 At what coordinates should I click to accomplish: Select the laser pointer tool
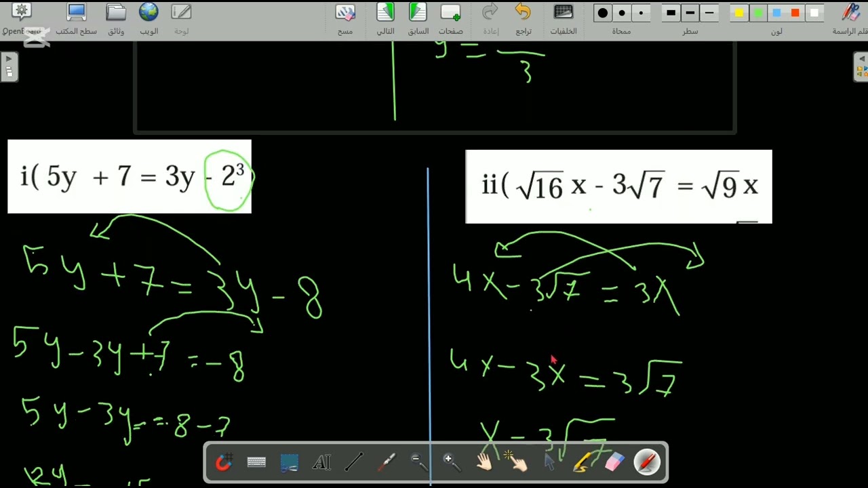tap(387, 462)
